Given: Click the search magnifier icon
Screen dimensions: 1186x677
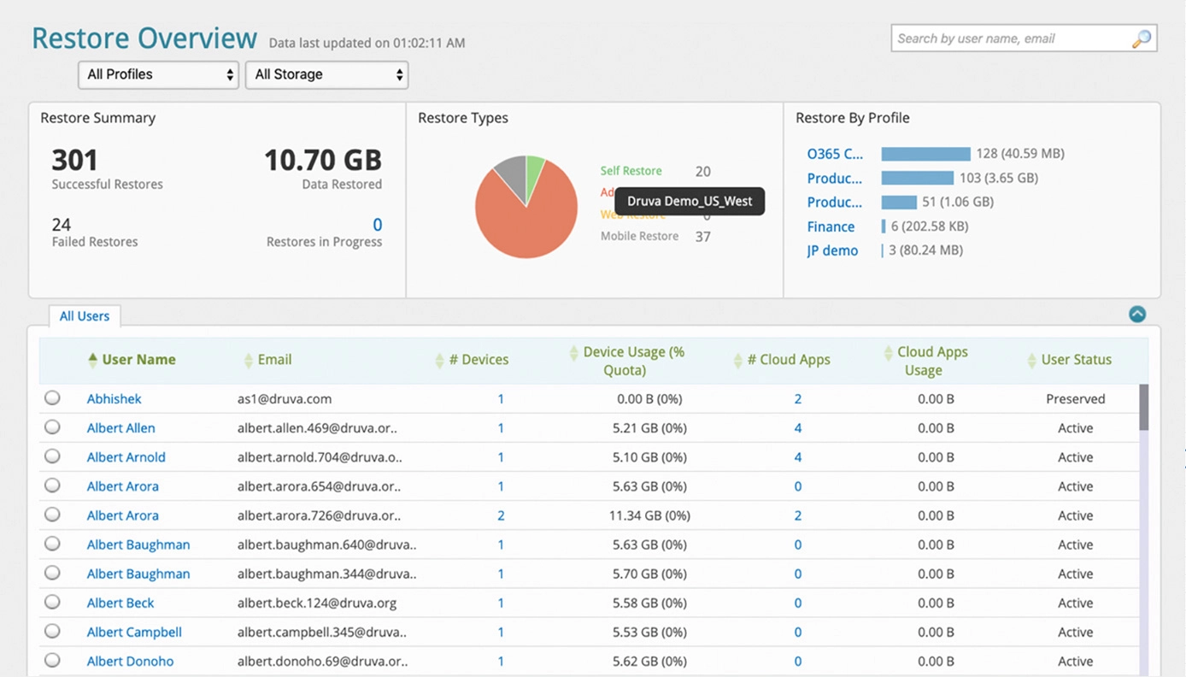Looking at the screenshot, I should 1142,38.
